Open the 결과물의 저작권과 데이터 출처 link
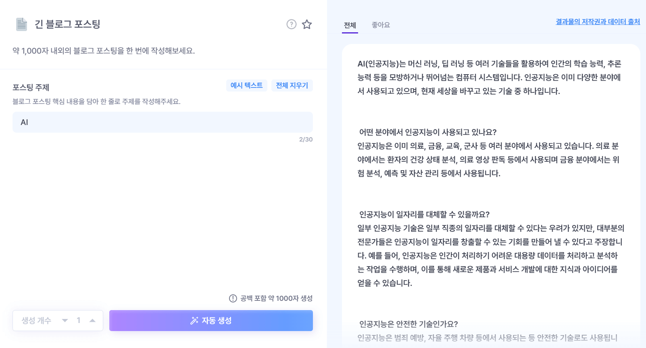 click(597, 22)
